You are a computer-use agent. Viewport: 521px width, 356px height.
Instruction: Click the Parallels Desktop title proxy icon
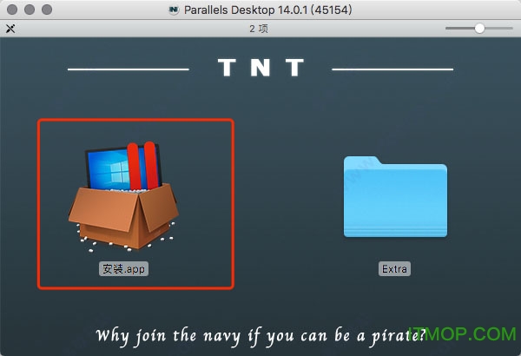click(174, 10)
